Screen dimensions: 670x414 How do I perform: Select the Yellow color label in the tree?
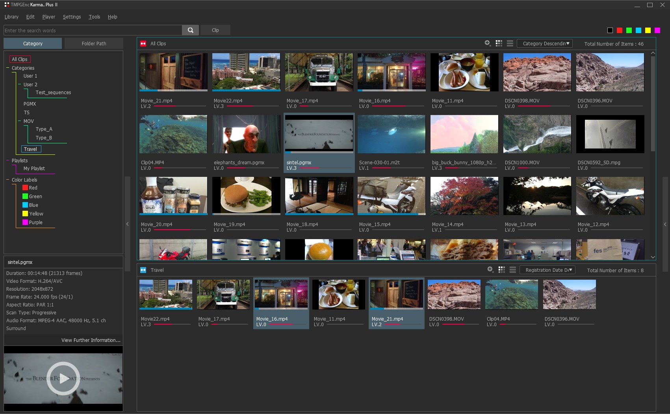coord(33,214)
